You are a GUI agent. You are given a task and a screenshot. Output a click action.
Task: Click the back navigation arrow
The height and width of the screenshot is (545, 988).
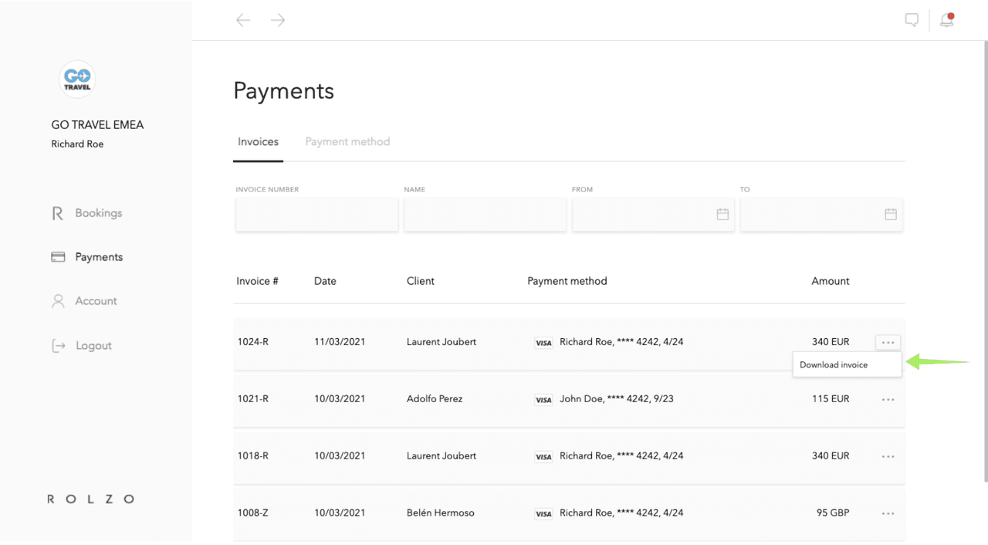(x=243, y=20)
